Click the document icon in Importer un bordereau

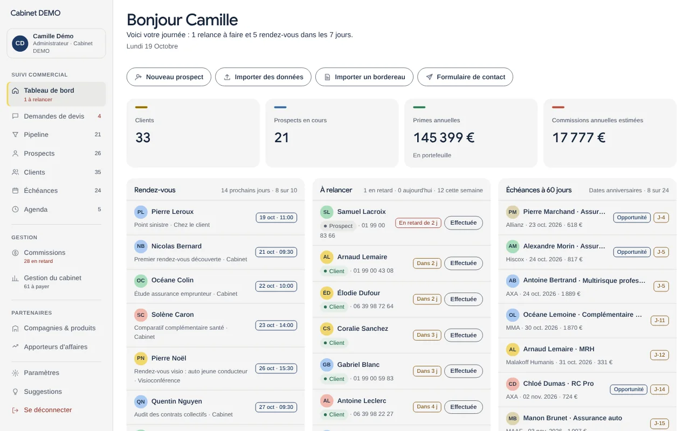click(327, 77)
